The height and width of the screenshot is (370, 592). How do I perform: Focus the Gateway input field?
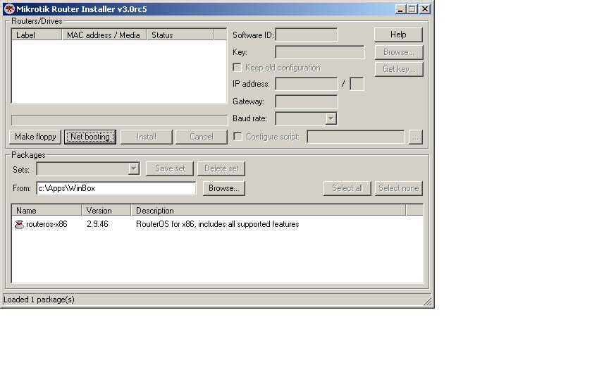pyautogui.click(x=307, y=101)
